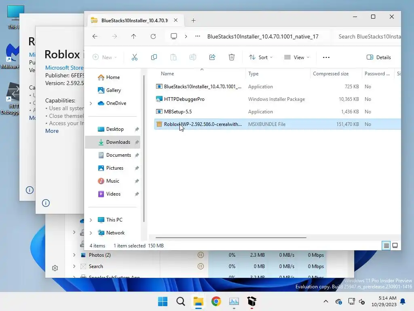The width and height of the screenshot is (414, 311).
Task: Open the New dropdown menu
Action: tap(105, 57)
